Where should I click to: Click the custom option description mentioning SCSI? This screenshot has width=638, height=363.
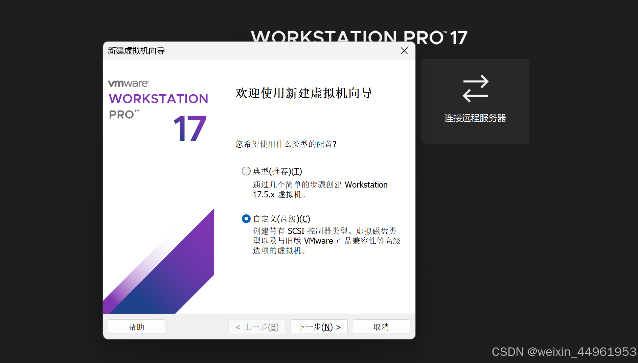point(326,241)
